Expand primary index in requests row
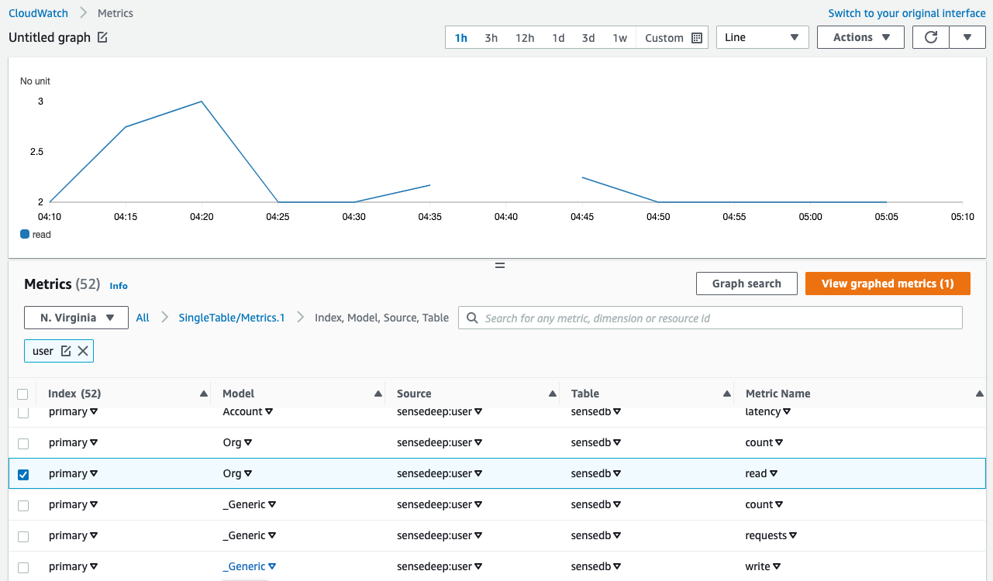This screenshot has width=993, height=581. coord(94,536)
